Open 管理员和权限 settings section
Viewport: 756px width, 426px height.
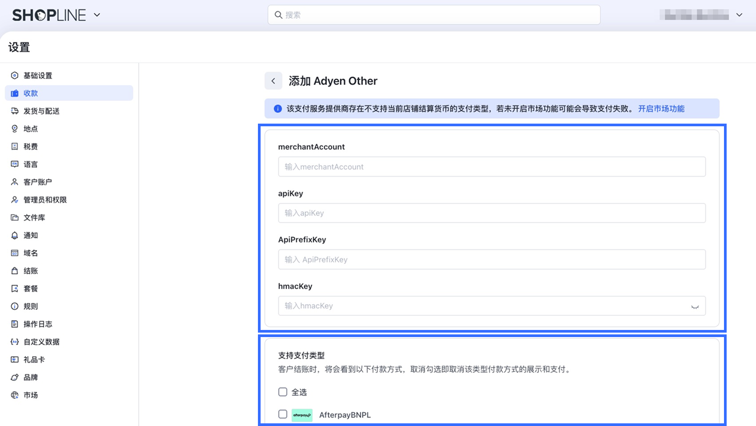69,200
